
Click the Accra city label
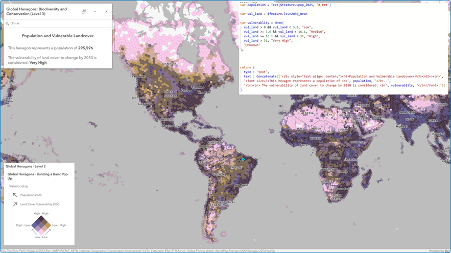click(303, 145)
